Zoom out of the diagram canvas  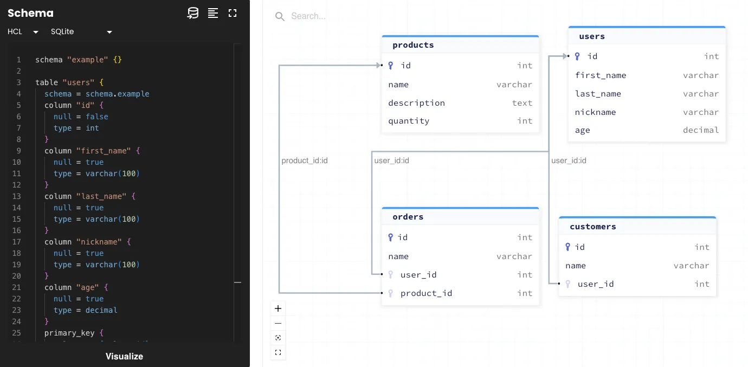(278, 323)
